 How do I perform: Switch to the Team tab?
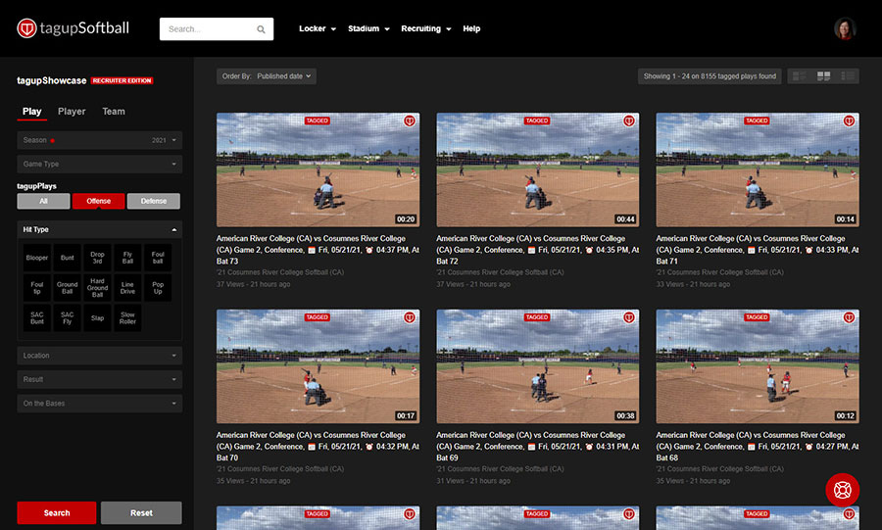point(114,112)
